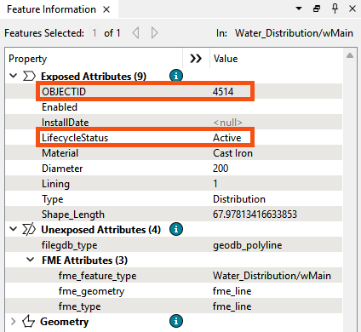Click info icon beside Unexposed Attributes
Screen dimensions: 361x332
(x=176, y=229)
